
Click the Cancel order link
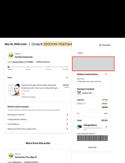(x=92, y=147)
